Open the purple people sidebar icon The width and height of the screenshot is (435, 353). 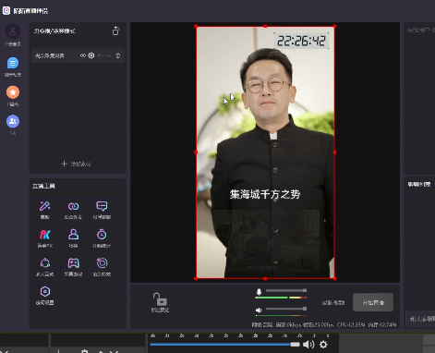point(13,121)
